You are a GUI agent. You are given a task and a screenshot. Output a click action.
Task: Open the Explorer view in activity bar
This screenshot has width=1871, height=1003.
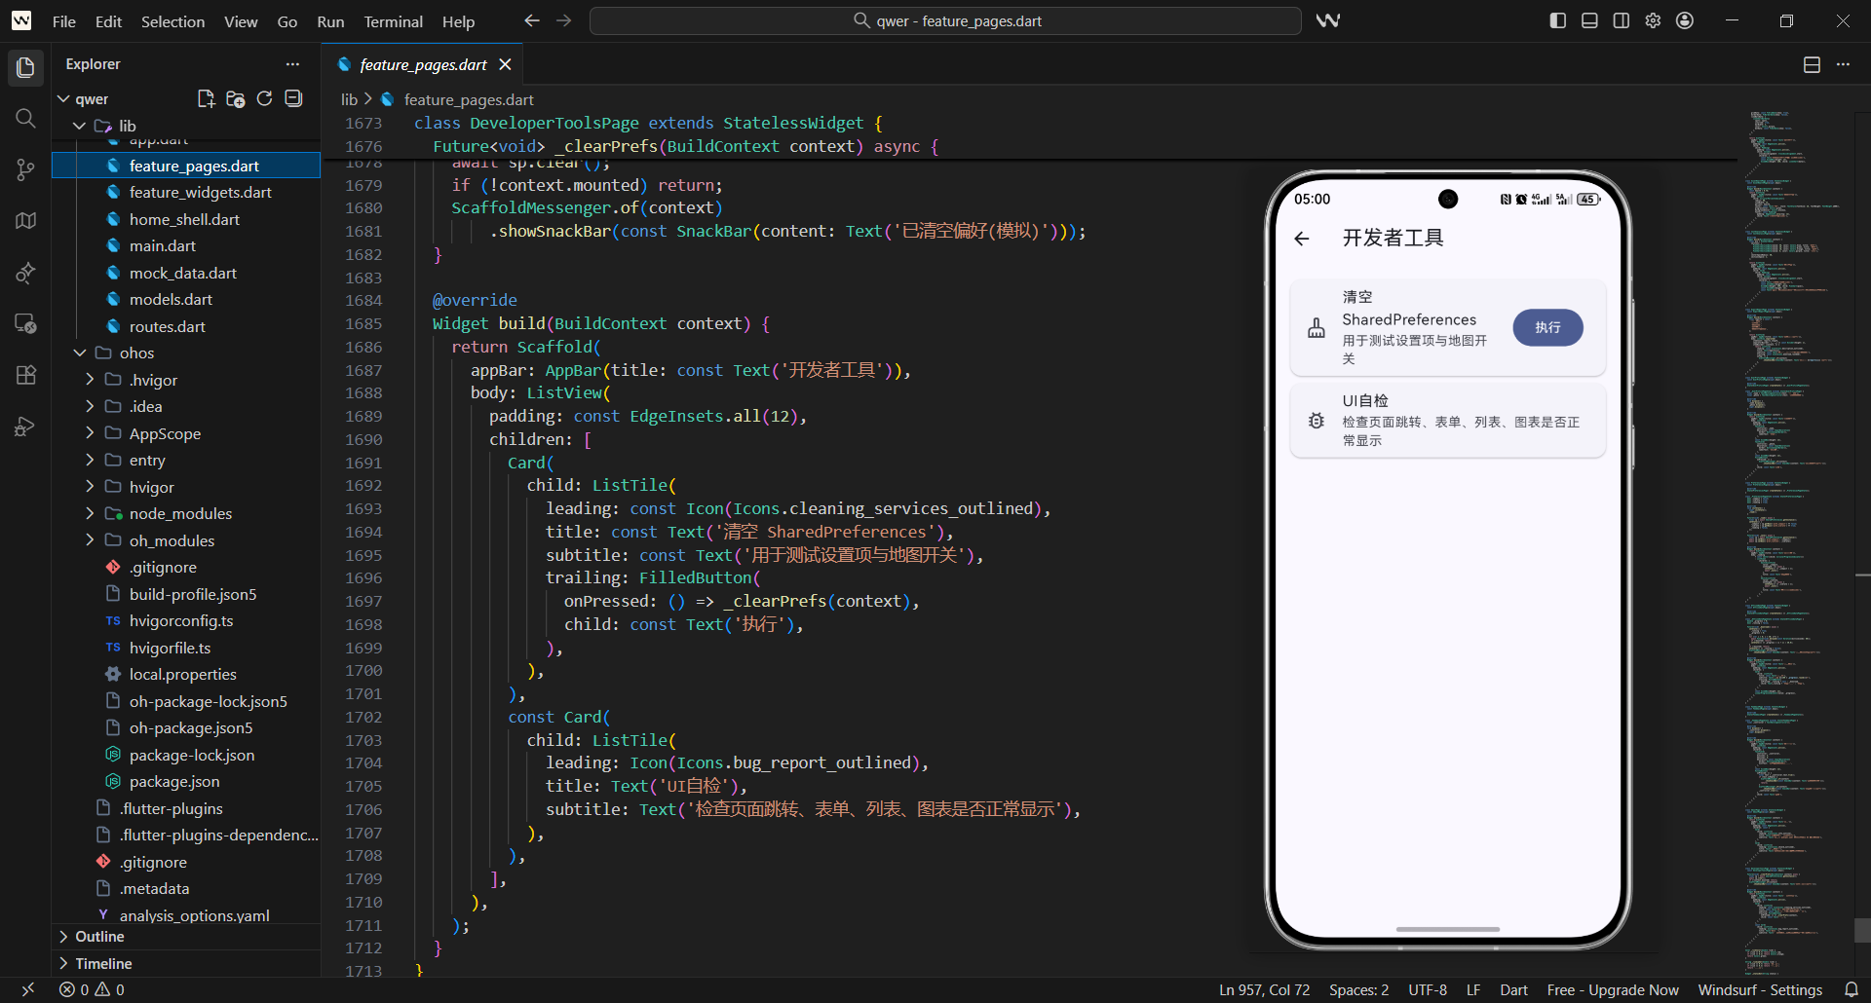(25, 67)
